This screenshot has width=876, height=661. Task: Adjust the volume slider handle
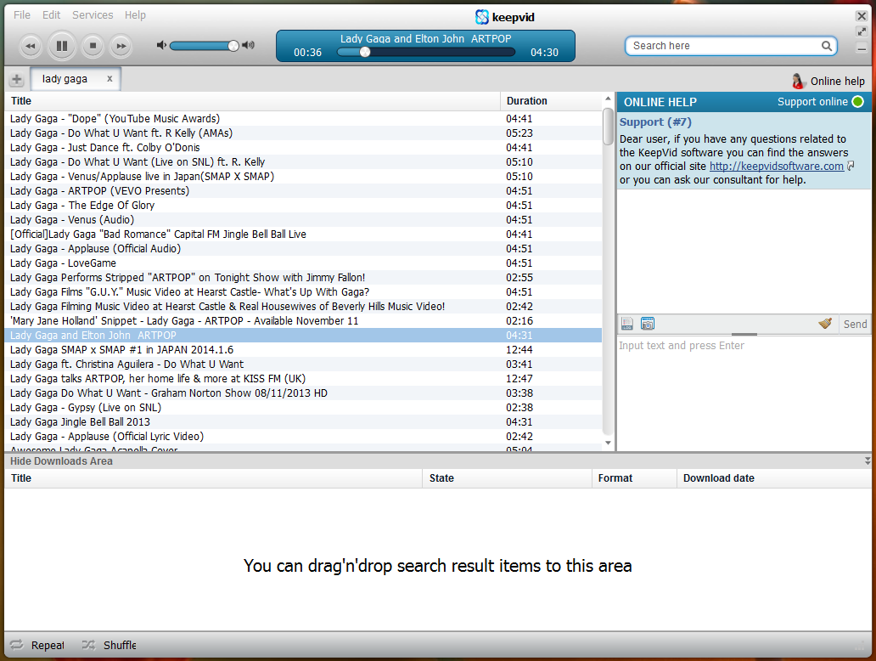[x=233, y=46]
